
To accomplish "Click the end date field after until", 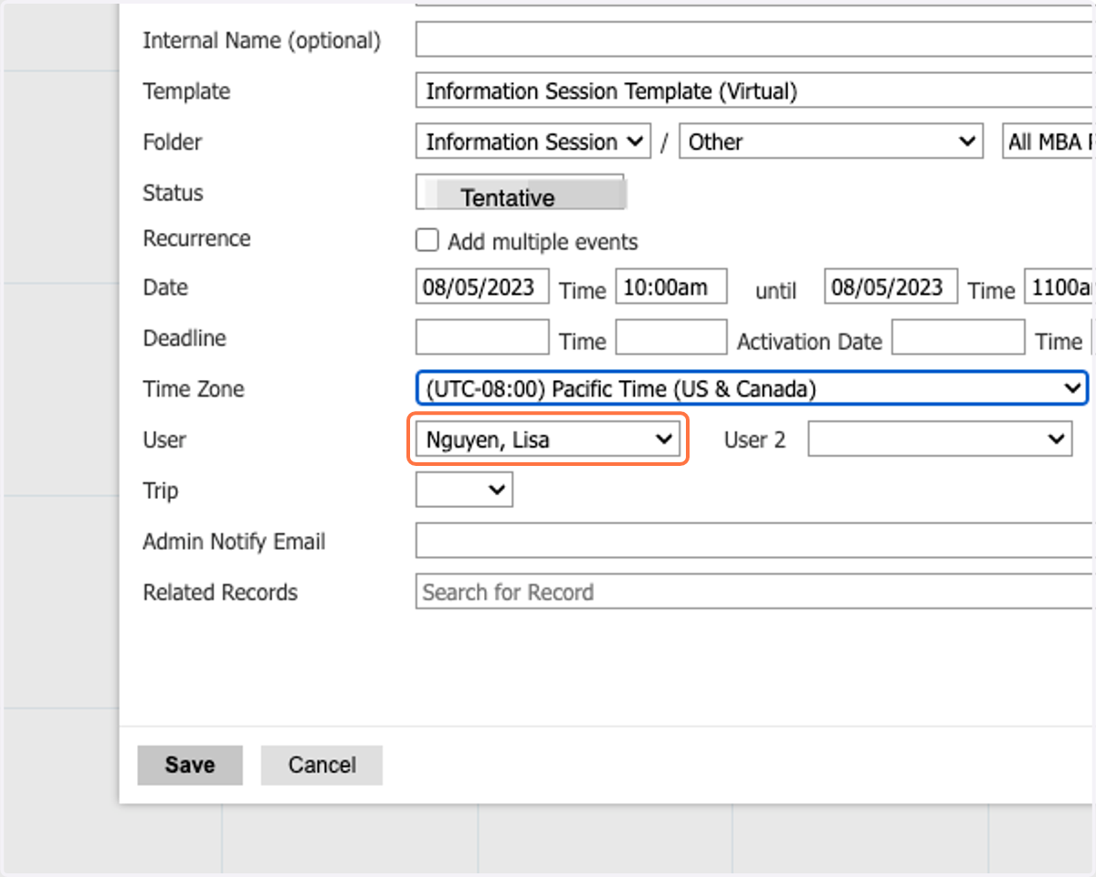I will point(891,286).
